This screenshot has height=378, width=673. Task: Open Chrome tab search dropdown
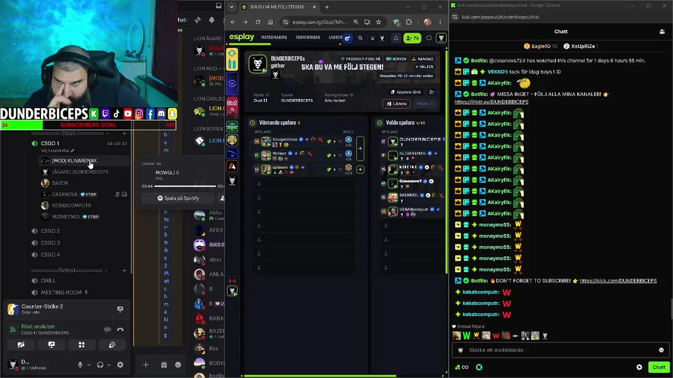231,7
